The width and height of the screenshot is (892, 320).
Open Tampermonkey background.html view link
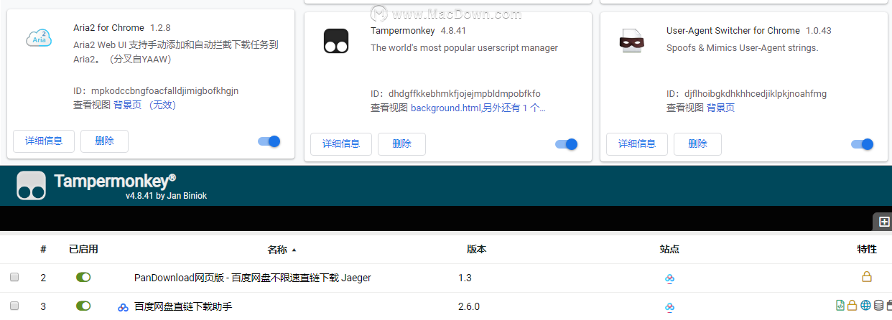click(x=445, y=108)
